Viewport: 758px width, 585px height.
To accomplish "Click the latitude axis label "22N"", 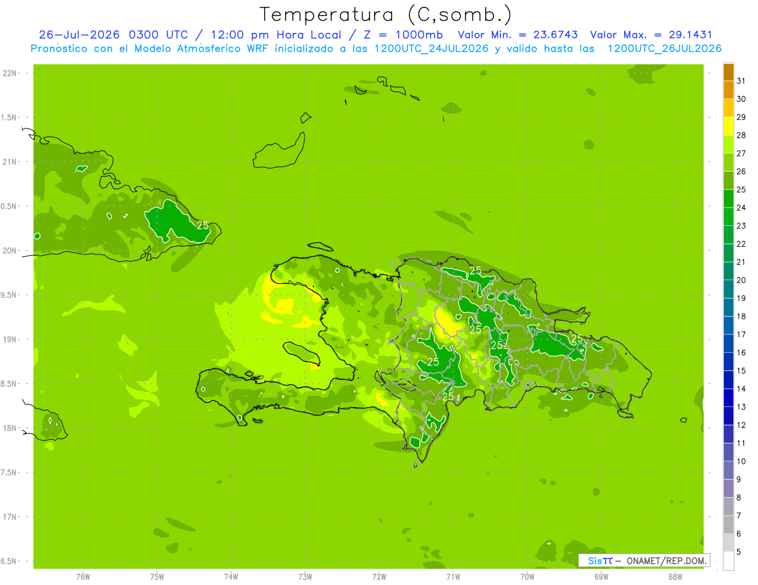I will pyautogui.click(x=10, y=73).
